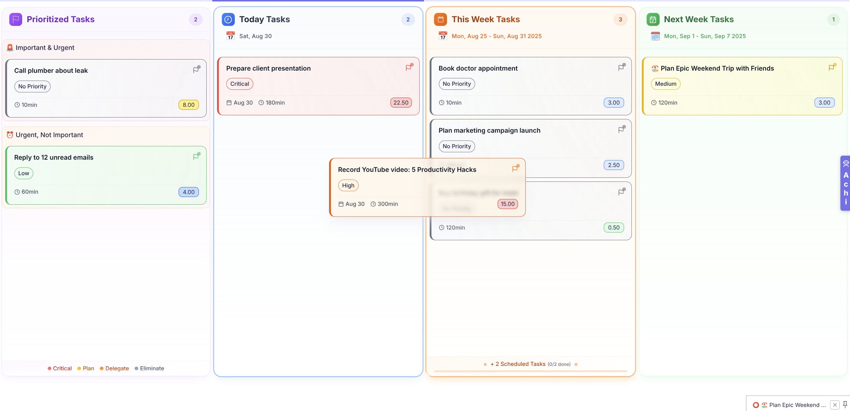
Task: Click the 22.50 score badge
Action: 401,103
